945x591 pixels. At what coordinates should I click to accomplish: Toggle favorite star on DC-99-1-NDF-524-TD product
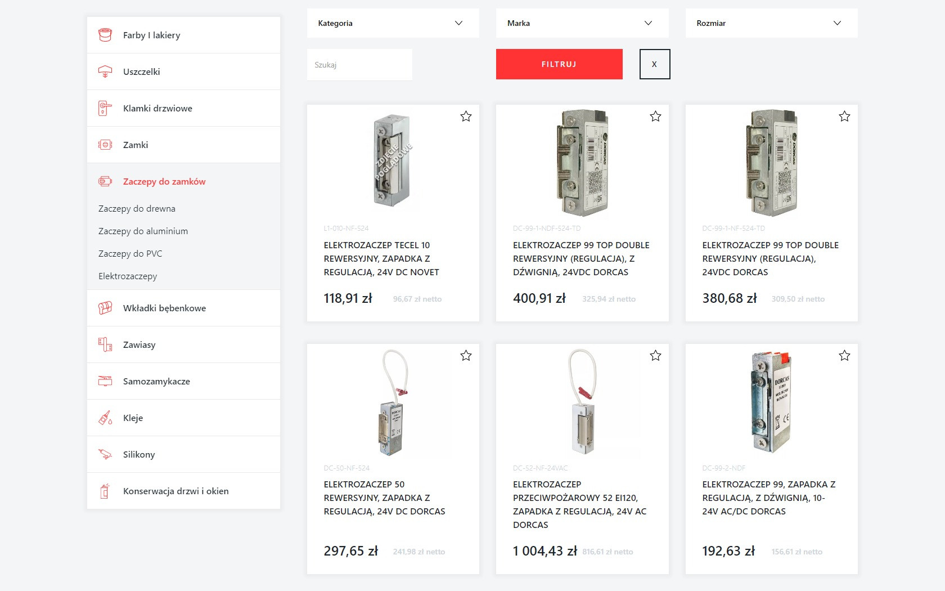pyautogui.click(x=655, y=117)
